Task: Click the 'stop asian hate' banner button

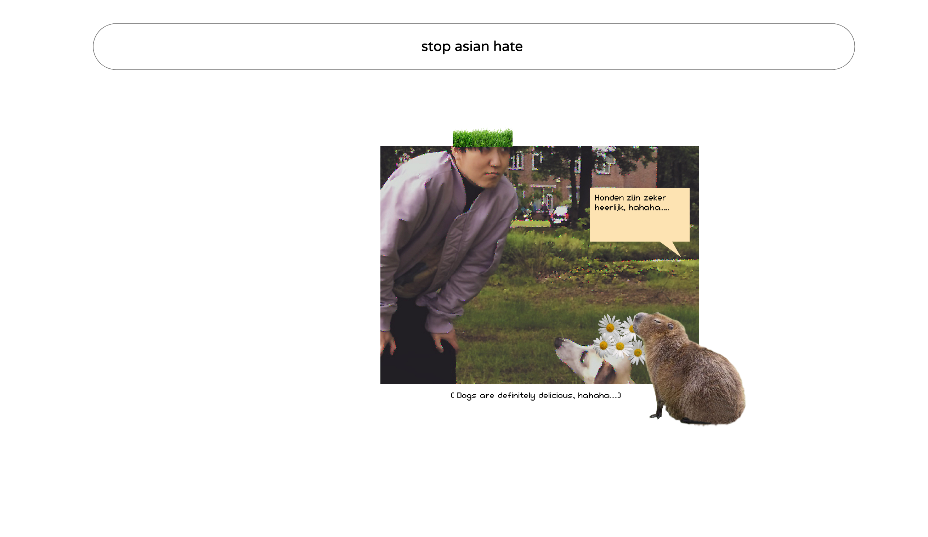Action: point(474,47)
